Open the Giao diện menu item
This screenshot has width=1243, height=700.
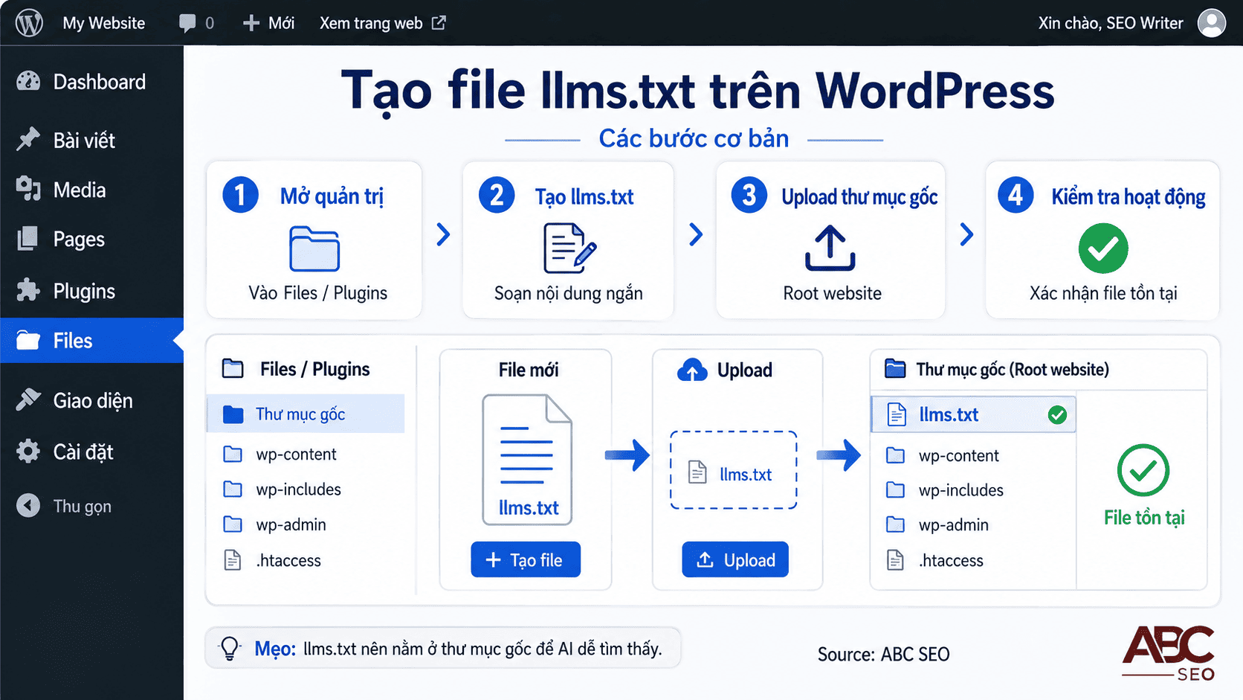click(91, 401)
